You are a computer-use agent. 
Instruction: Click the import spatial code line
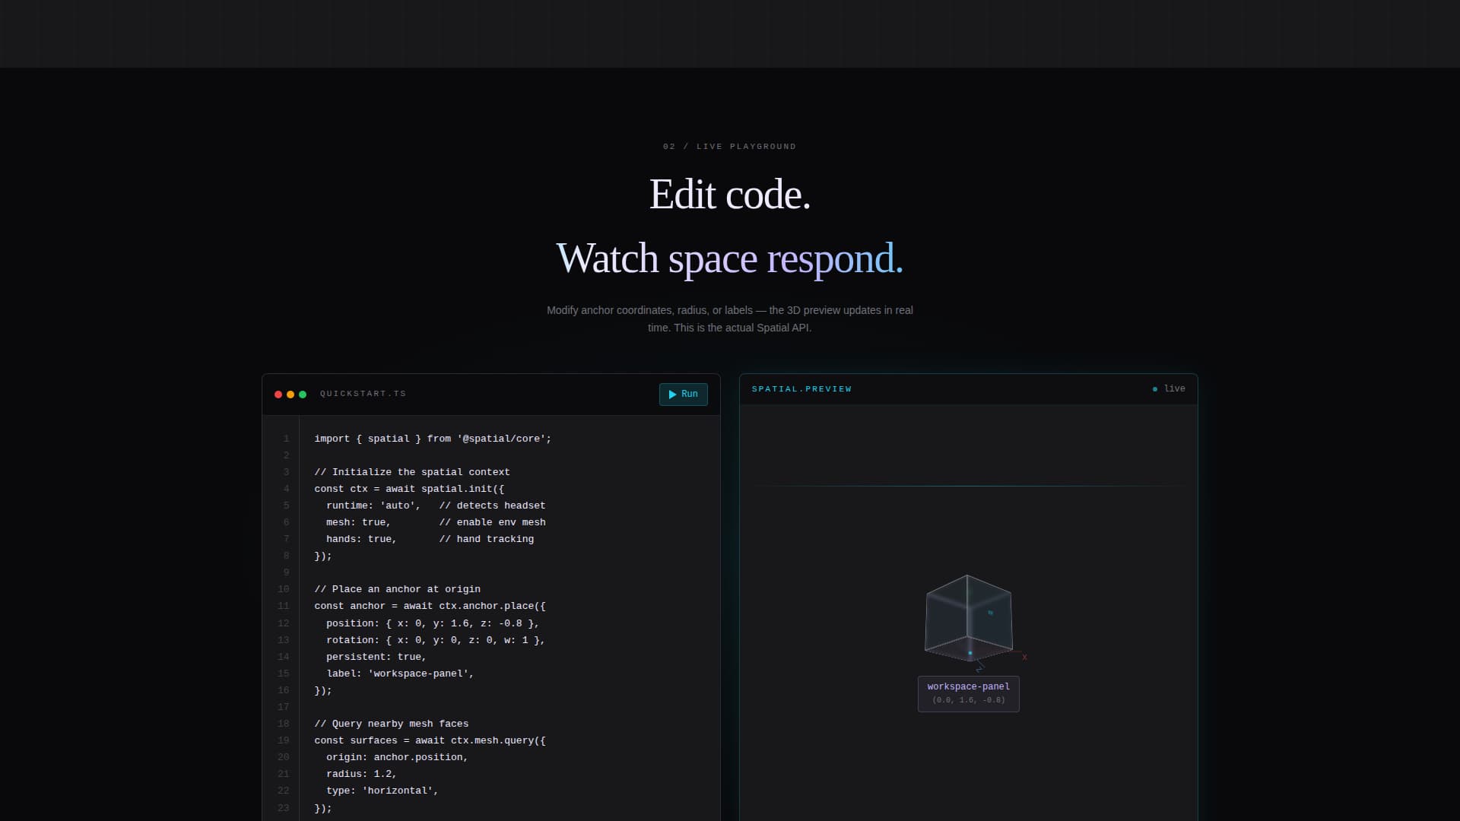(433, 439)
